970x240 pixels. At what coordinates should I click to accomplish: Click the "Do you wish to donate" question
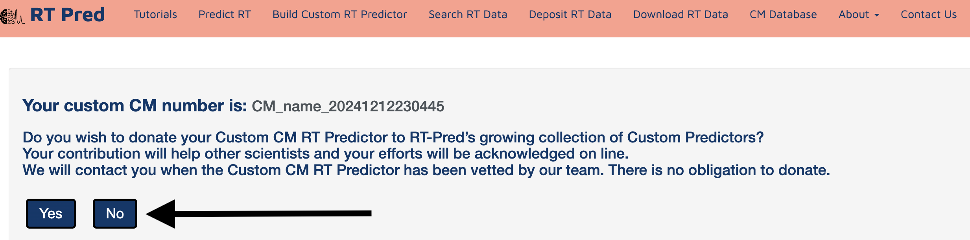tap(393, 137)
